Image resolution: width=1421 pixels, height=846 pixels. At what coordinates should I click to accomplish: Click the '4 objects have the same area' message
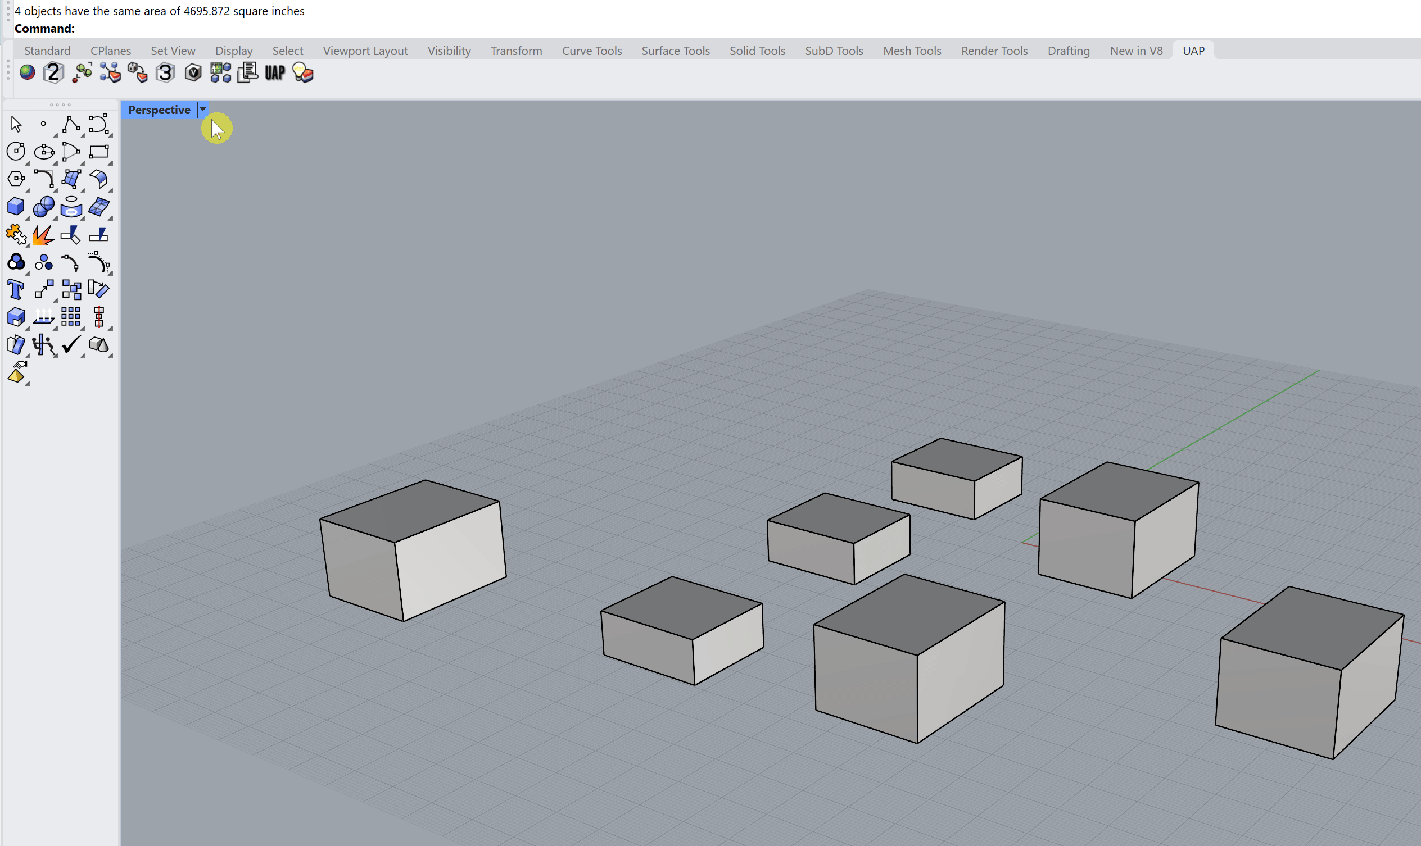tap(159, 11)
